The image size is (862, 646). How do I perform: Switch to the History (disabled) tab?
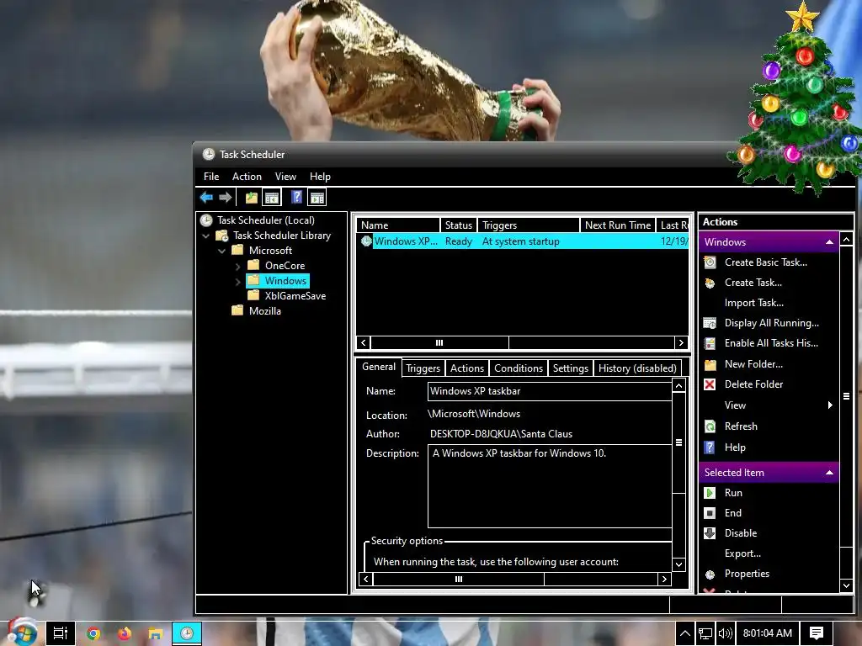pyautogui.click(x=637, y=368)
